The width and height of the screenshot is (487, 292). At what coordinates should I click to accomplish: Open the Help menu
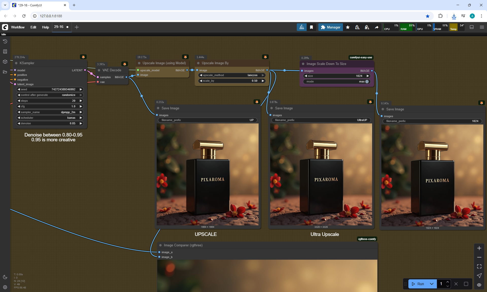tap(45, 27)
